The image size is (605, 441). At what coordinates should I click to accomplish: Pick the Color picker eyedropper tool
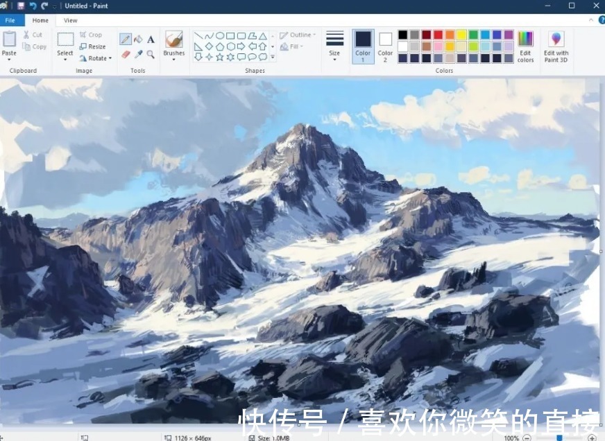coord(137,53)
